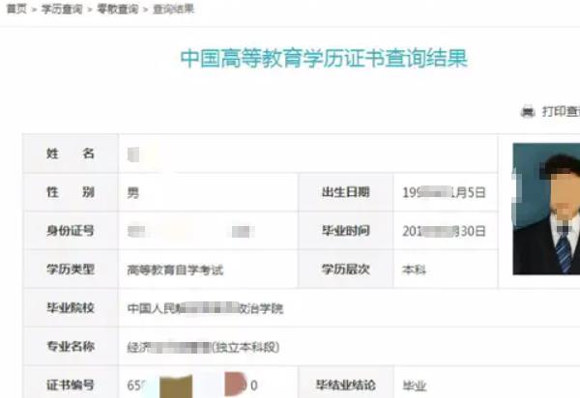Viewport: 580px width, 398px height.
Task: Select the 性别 label cell
Action: 71,192
